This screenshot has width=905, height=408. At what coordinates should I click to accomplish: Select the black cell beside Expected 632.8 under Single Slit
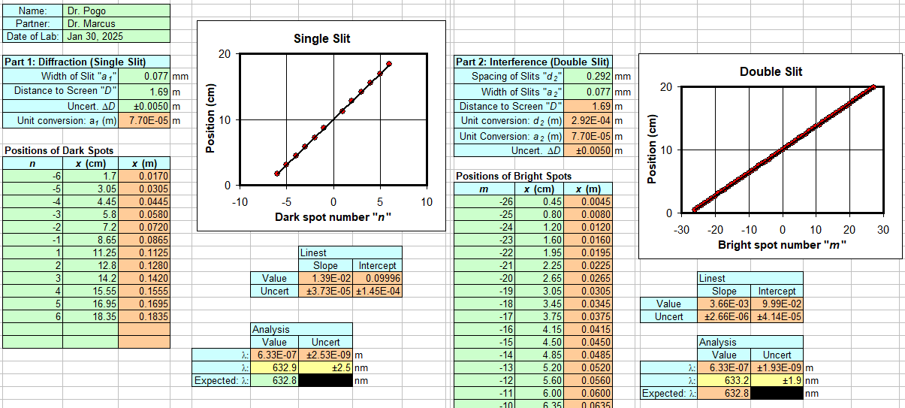click(x=326, y=380)
